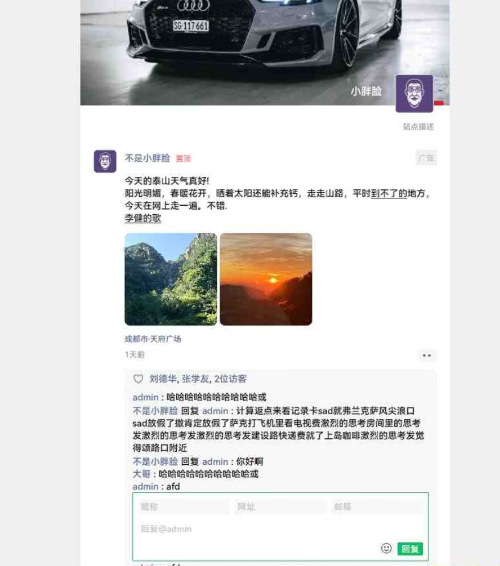This screenshot has width=500, height=566.
Task: Open the sunset photo thumbnail
Action: [x=266, y=279]
